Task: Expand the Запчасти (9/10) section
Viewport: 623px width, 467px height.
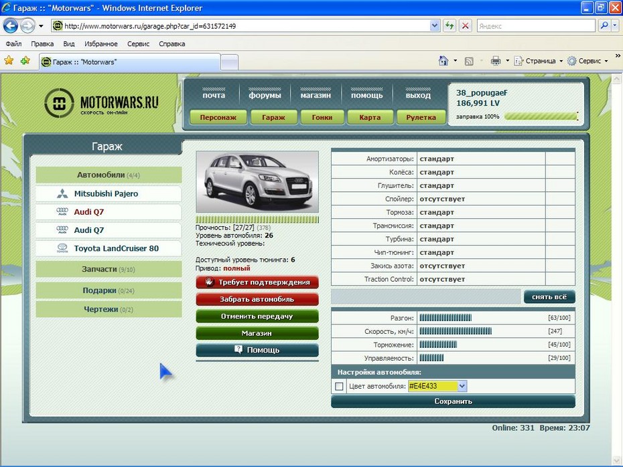Action: (109, 269)
